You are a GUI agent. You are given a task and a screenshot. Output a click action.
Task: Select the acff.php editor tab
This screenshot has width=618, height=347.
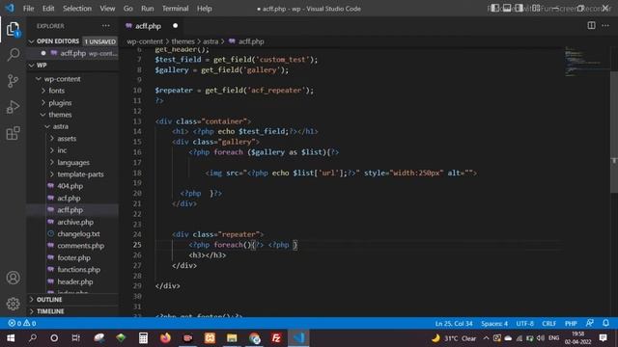152,26
